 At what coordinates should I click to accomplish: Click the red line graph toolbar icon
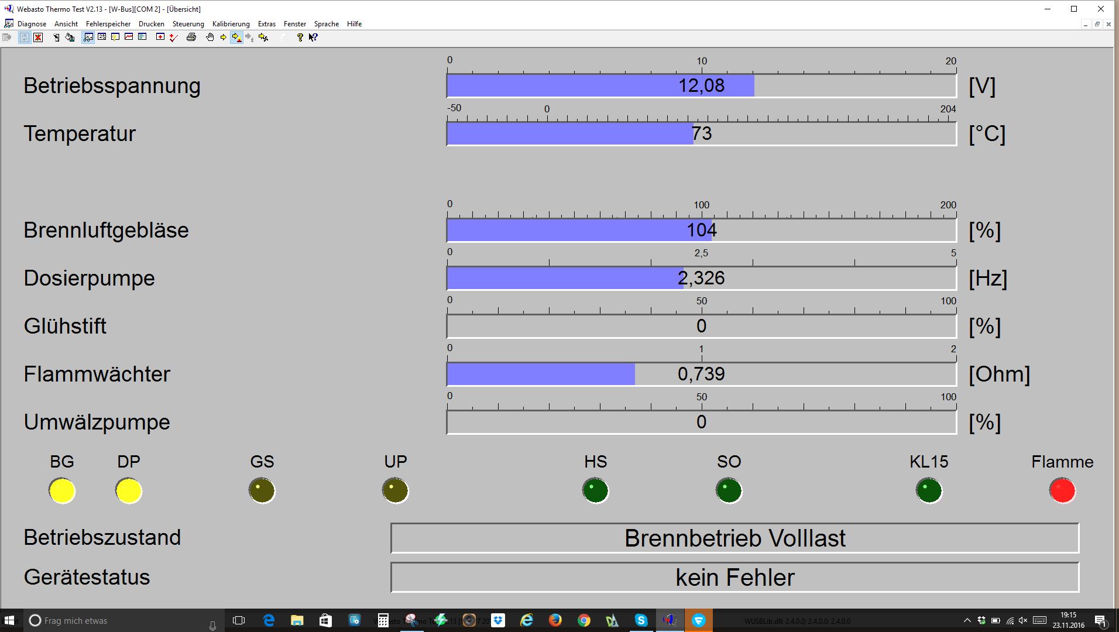pos(129,37)
